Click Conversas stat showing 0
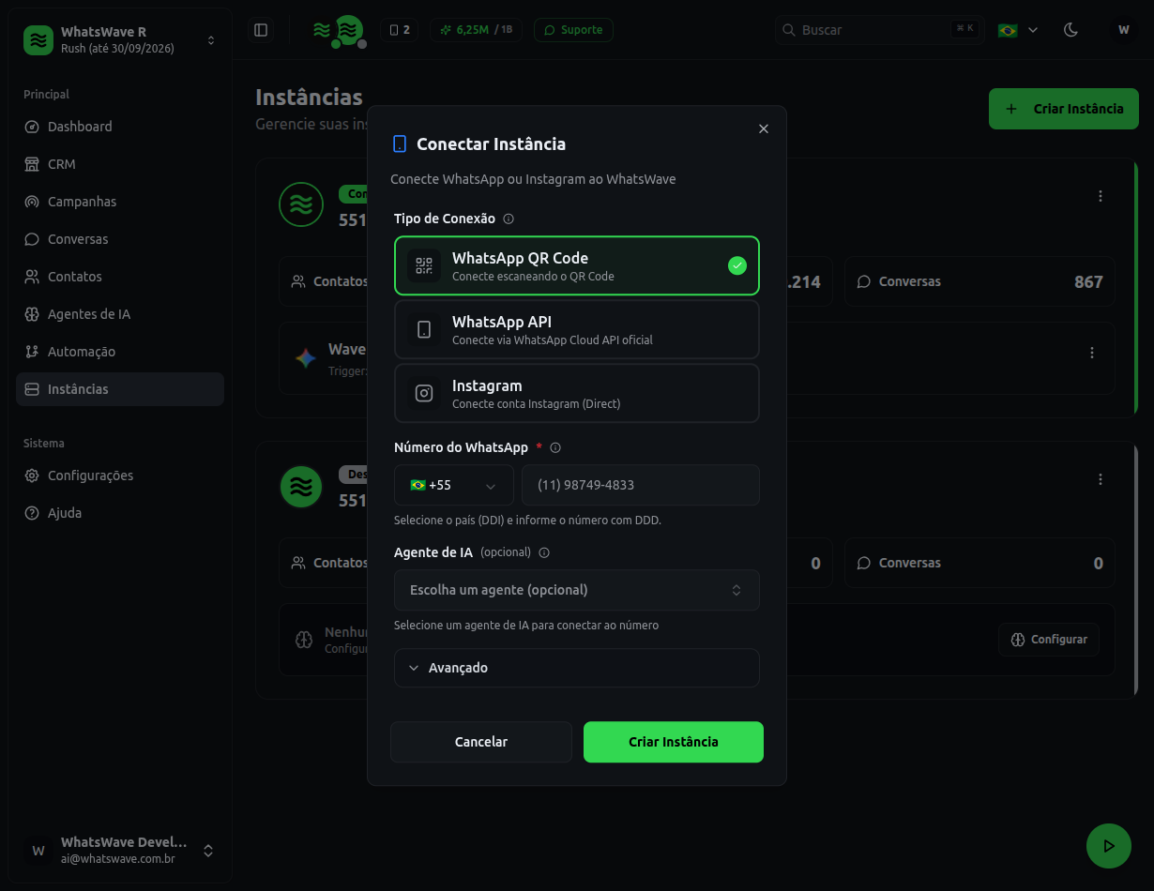The height and width of the screenshot is (891, 1154). click(x=979, y=563)
